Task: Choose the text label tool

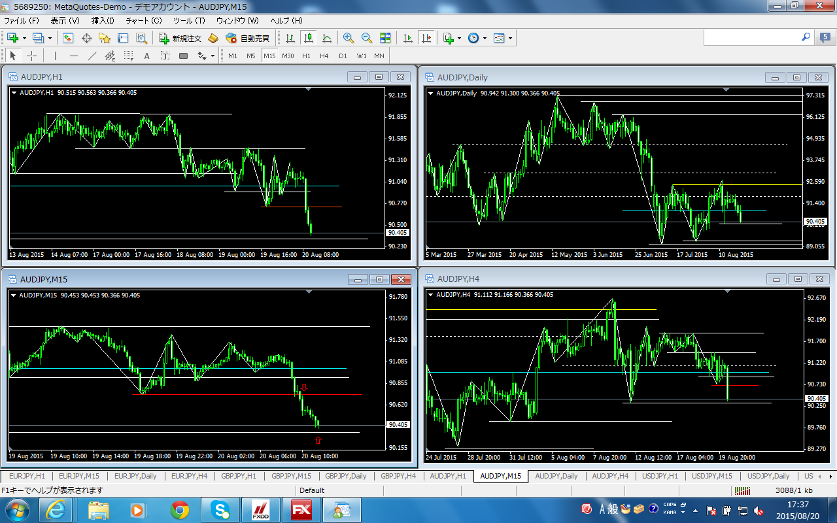Action: pos(147,56)
